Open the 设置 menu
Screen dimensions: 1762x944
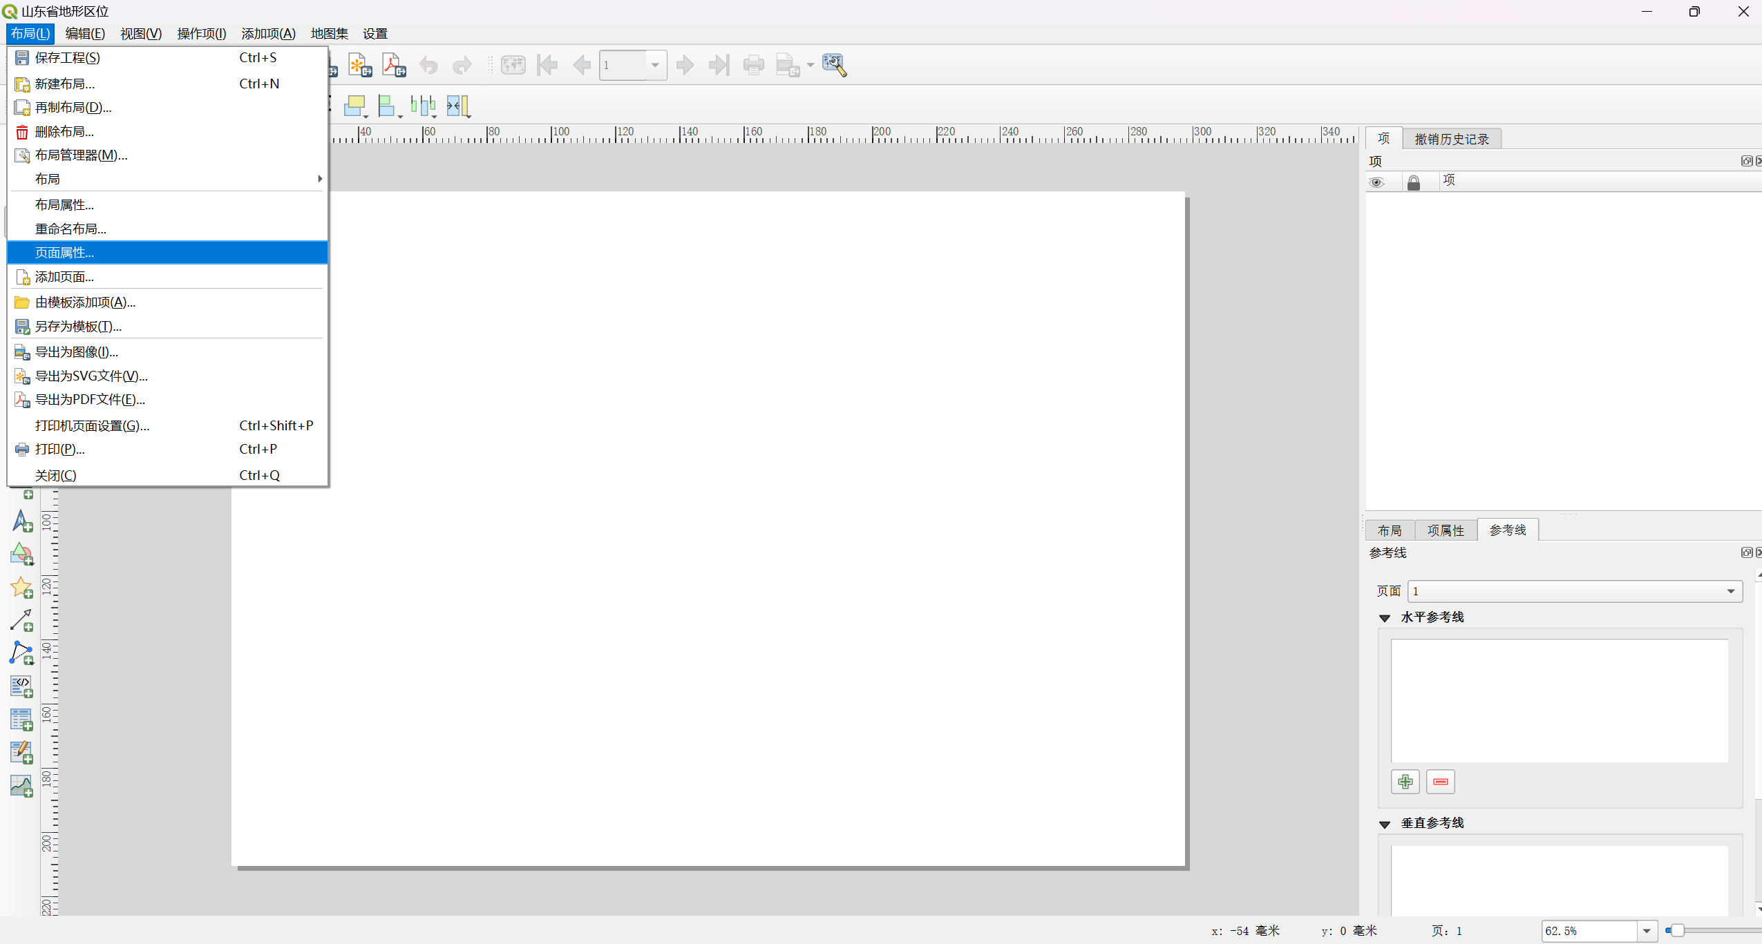click(x=375, y=34)
